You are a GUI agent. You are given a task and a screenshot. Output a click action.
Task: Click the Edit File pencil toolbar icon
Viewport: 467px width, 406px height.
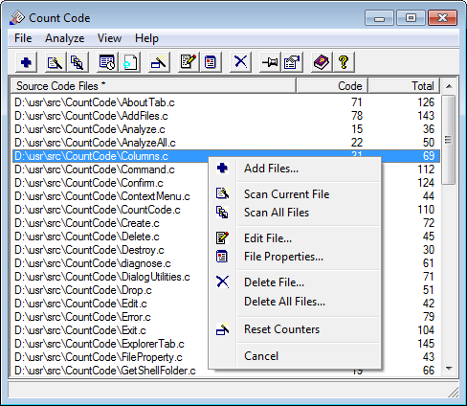click(189, 62)
